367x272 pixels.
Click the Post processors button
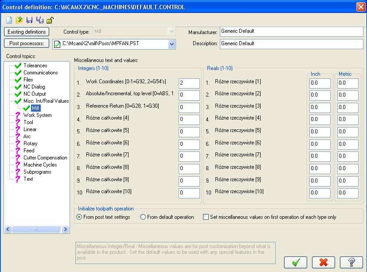(x=27, y=43)
